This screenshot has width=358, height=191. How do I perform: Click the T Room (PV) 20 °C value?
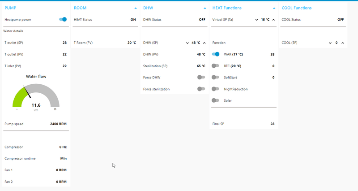pos(132,43)
